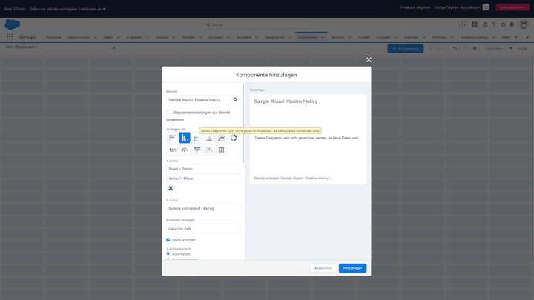Pick the funnel chart type
534x300 pixels.
(x=197, y=150)
